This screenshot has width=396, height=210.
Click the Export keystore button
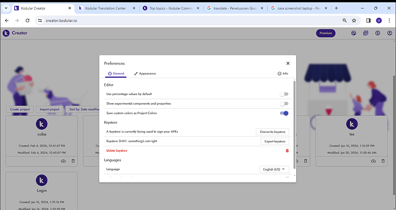(x=275, y=141)
